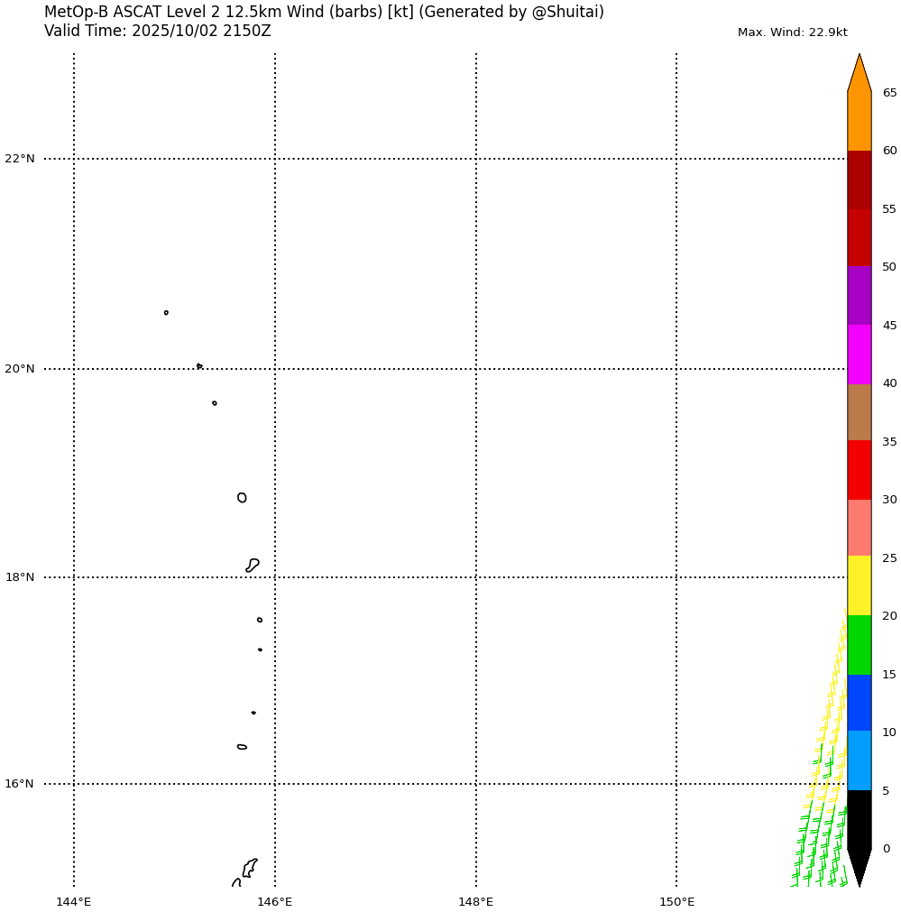
Task: Click the 144°E longitude axis label
Action: click(74, 902)
